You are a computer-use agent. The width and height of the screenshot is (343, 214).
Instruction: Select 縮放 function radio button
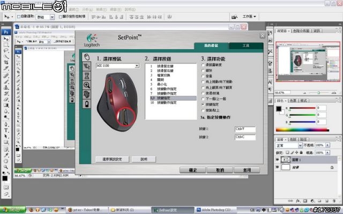[x=203, y=71]
